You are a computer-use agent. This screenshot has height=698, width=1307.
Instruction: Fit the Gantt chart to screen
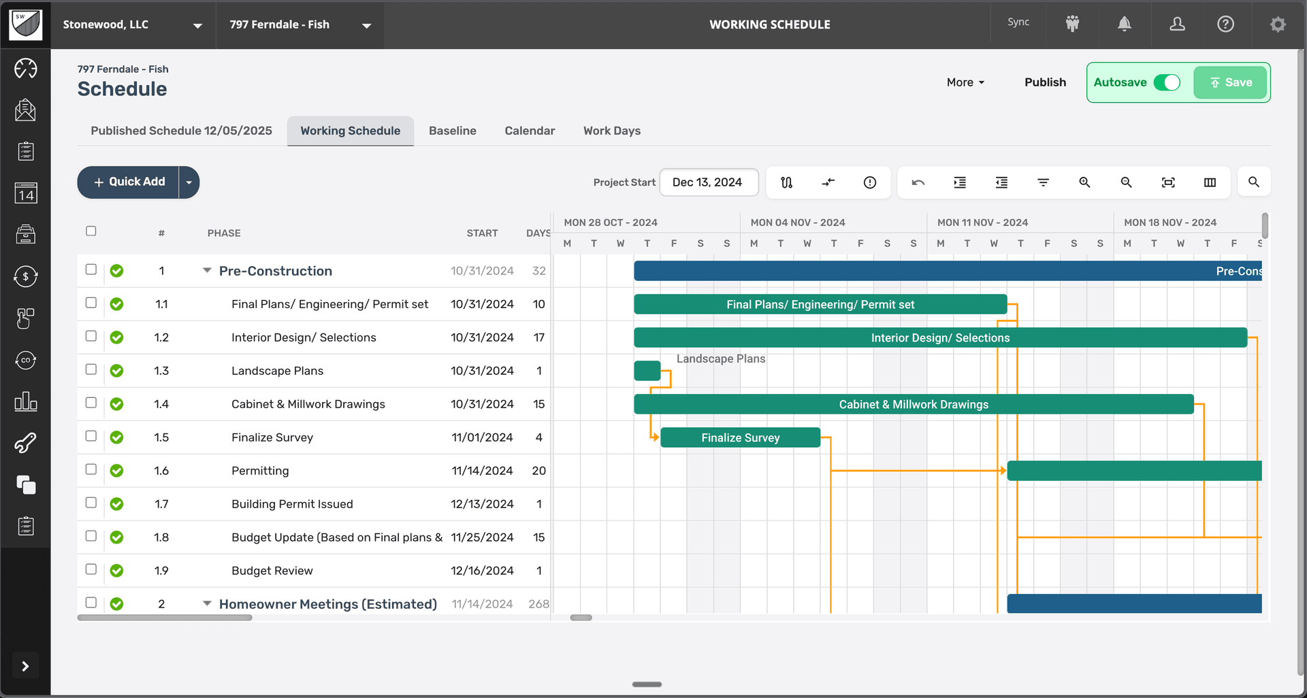click(x=1168, y=182)
